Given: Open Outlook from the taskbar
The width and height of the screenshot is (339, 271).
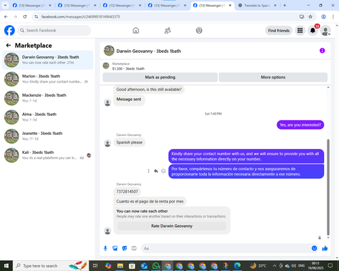Looking at the screenshot, I should pos(144,266).
